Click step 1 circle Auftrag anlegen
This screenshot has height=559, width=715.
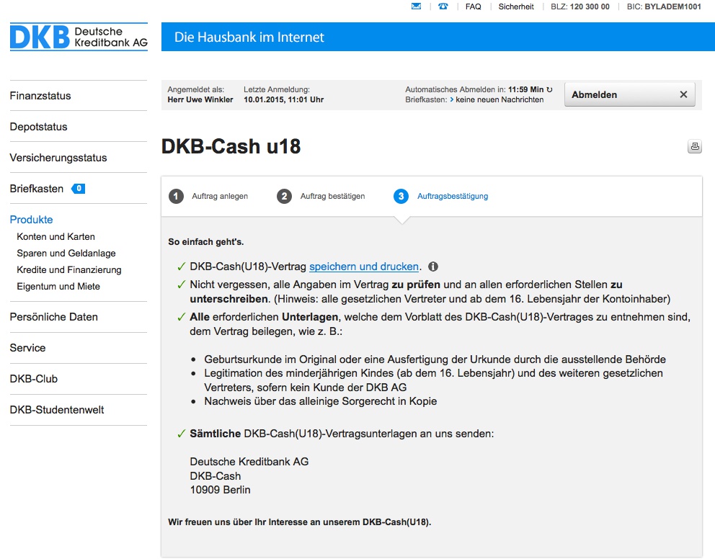(176, 197)
